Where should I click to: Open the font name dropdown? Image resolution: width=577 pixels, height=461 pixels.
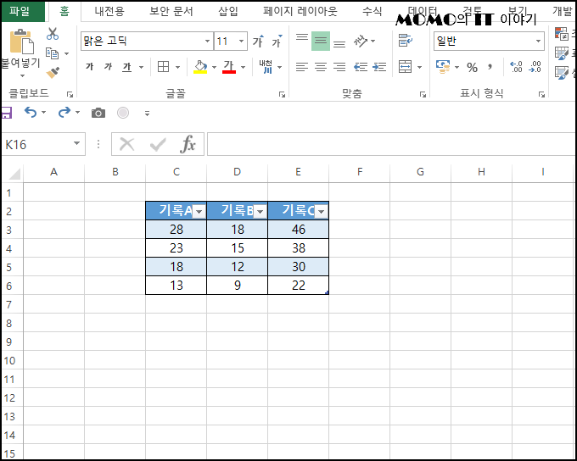pos(207,42)
